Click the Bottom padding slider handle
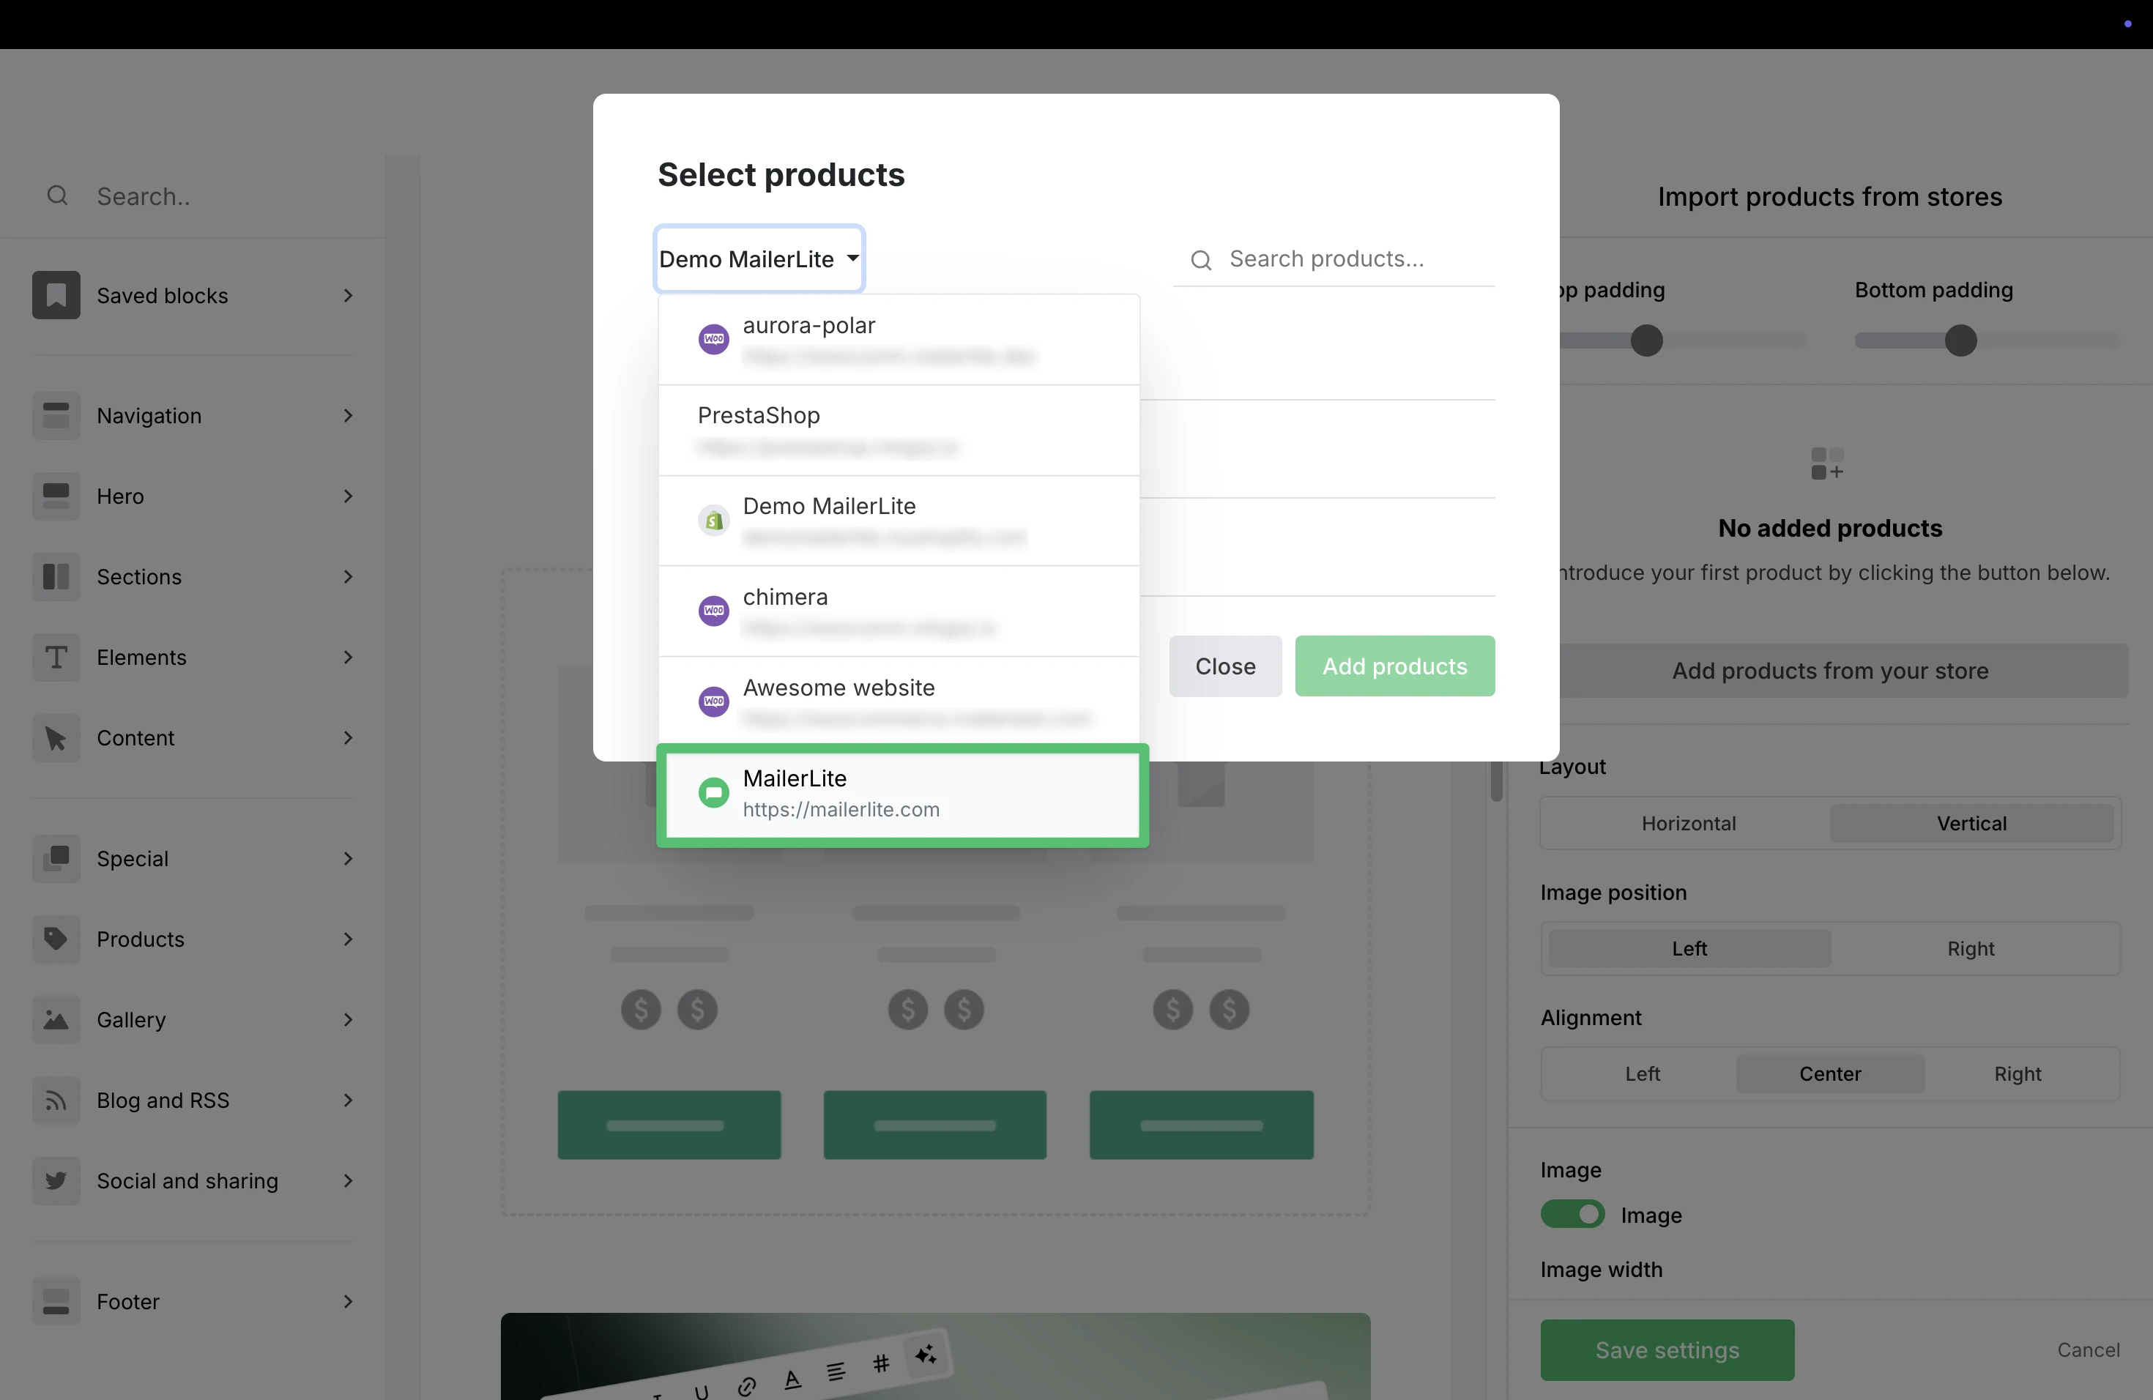Image resolution: width=2153 pixels, height=1400 pixels. pyautogui.click(x=1960, y=341)
